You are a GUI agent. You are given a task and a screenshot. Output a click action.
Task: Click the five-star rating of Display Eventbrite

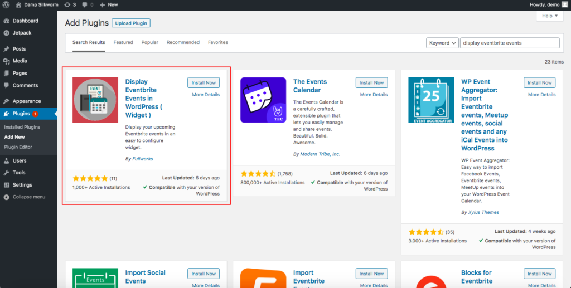point(90,179)
